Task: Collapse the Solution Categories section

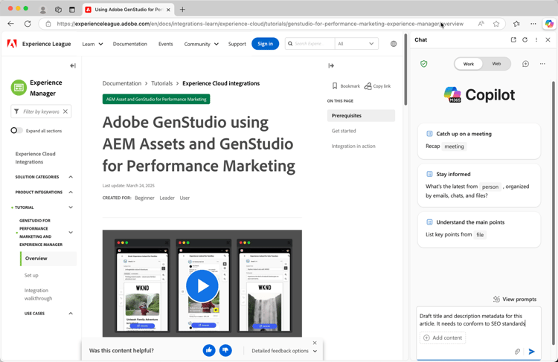Action: pos(71,177)
